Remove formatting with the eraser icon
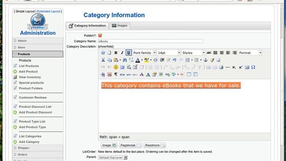Viewport: 286px width, 161px height. pyautogui.click(x=219, y=60)
